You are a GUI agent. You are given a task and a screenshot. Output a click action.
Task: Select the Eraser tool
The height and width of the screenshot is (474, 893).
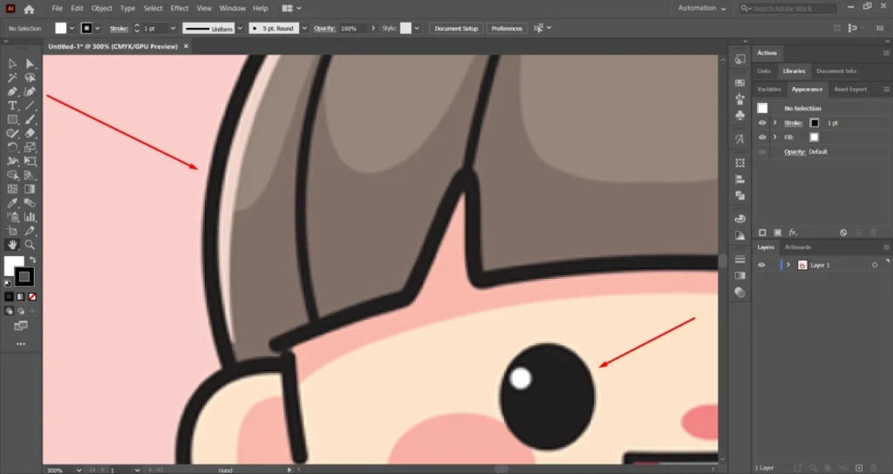30,133
